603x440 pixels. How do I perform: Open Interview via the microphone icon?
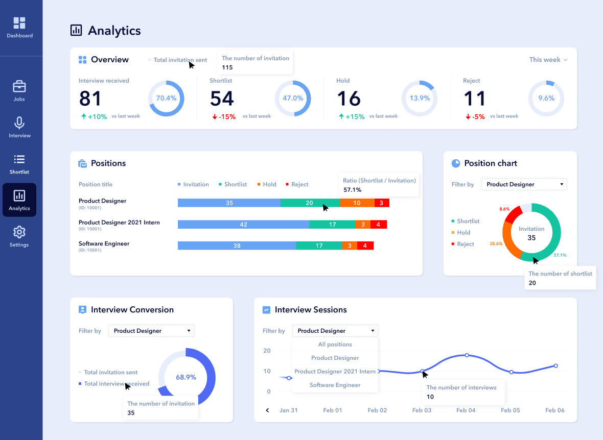click(x=19, y=123)
